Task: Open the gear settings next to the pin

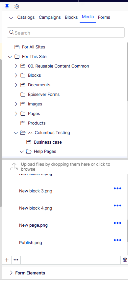Action: (17, 7)
